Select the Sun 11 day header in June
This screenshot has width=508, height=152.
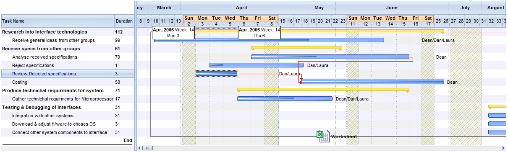coord(353,21)
